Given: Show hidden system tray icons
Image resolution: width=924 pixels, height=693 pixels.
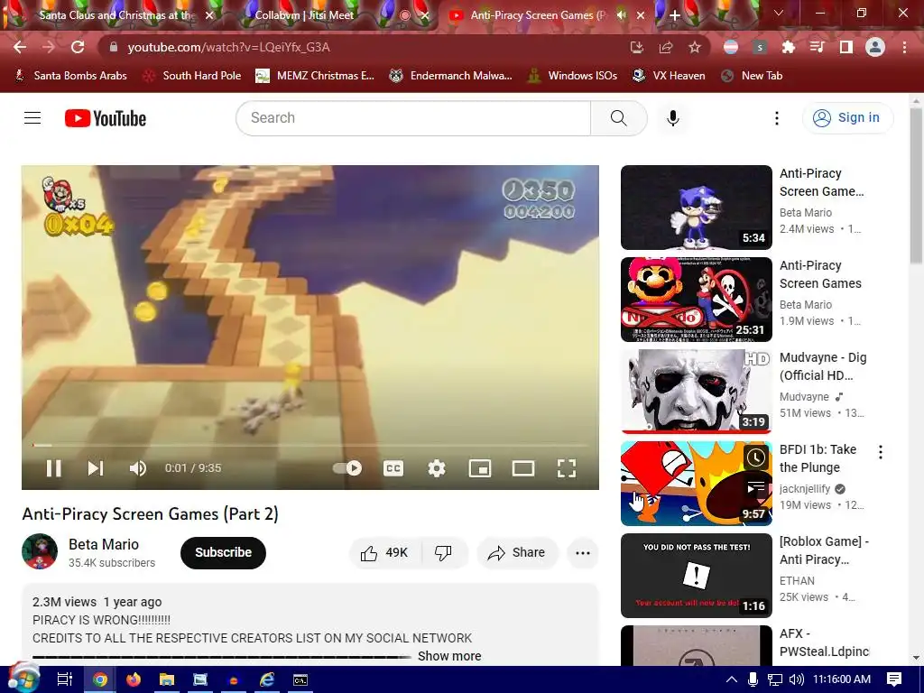Looking at the screenshot, I should [731, 679].
